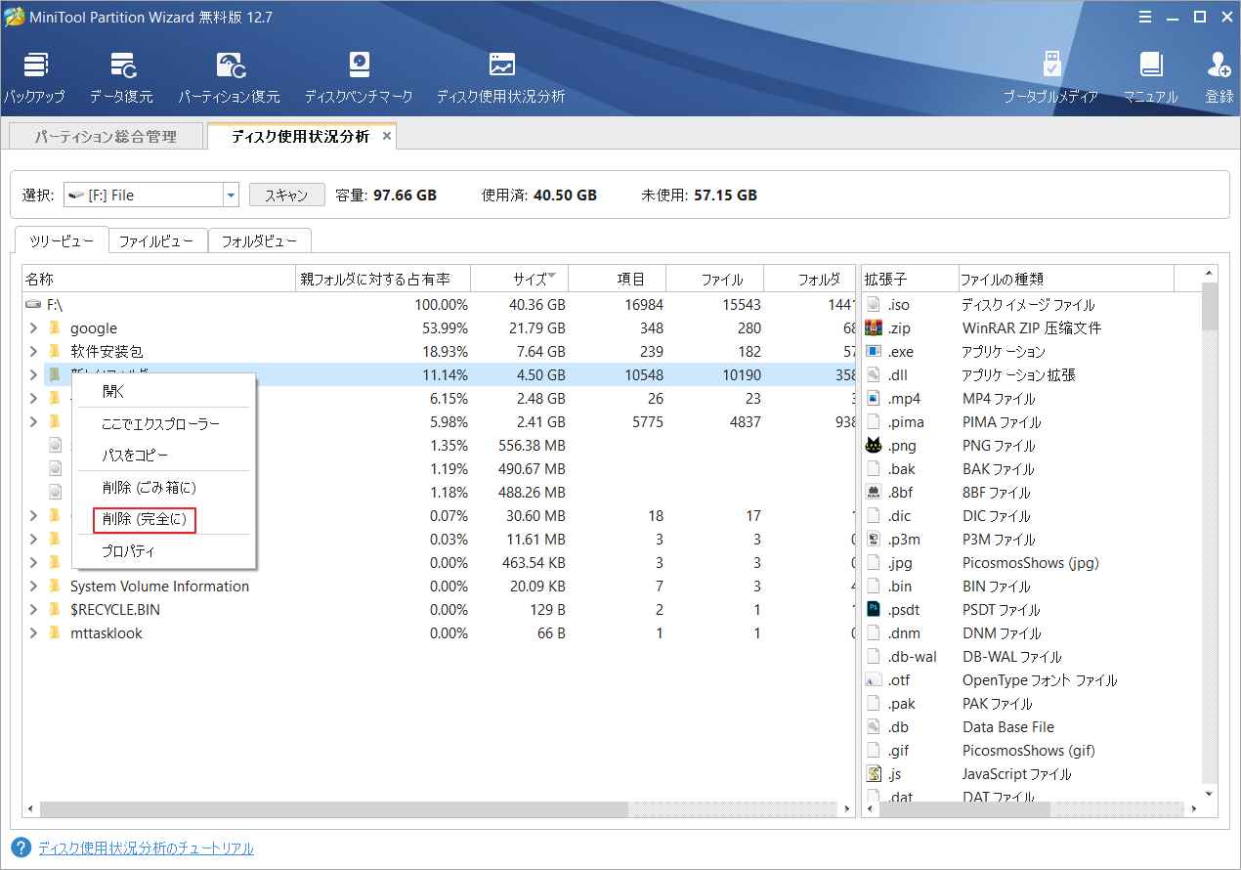Expand the System Volume Information folder

(x=35, y=586)
